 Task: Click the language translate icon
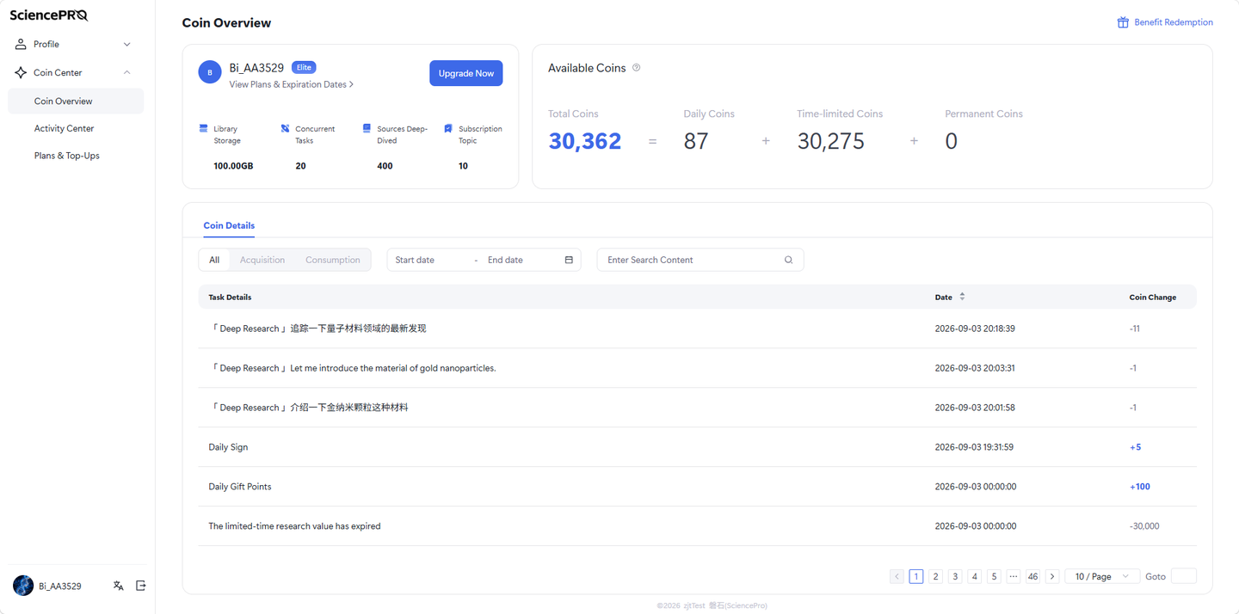(119, 586)
